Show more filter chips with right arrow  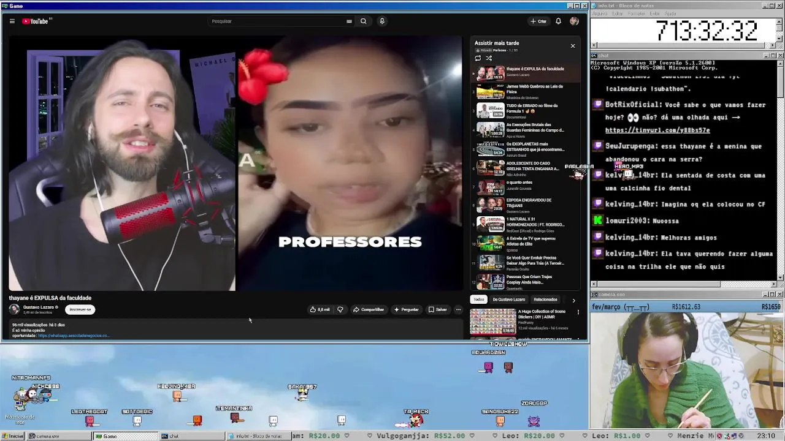(573, 300)
